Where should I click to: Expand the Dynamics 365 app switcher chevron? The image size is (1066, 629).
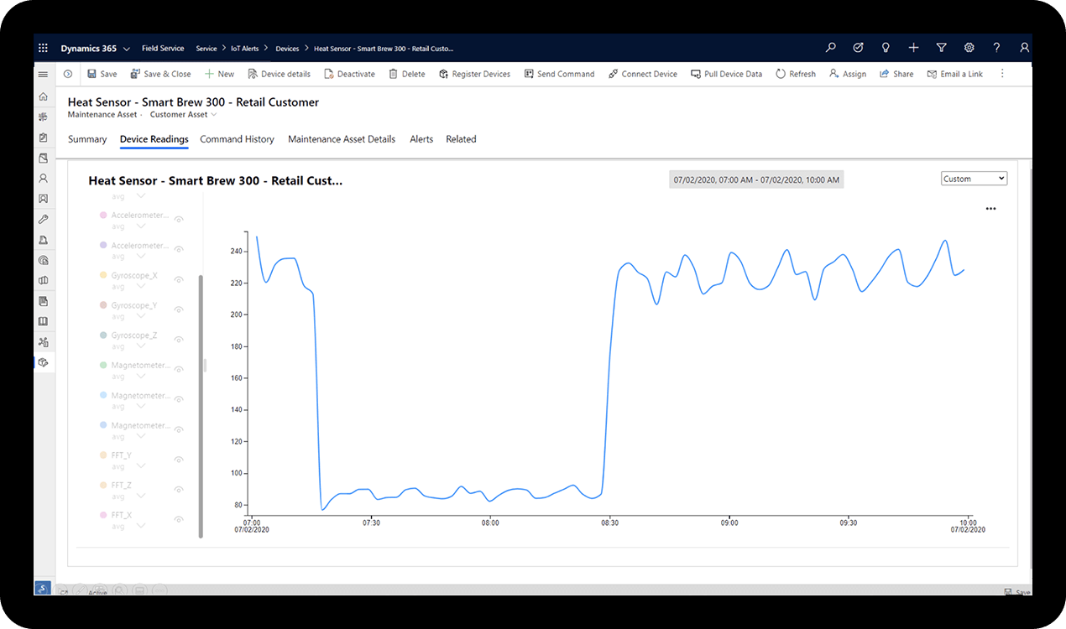pyautogui.click(x=127, y=49)
